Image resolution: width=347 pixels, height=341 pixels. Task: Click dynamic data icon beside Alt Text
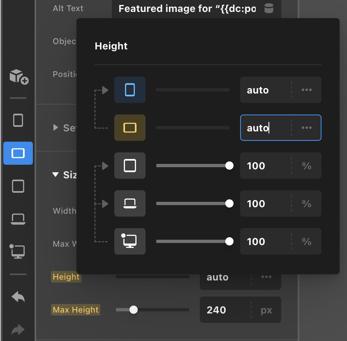(268, 9)
